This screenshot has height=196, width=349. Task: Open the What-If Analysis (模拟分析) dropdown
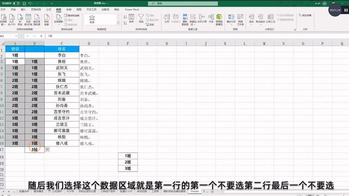coord(231,20)
